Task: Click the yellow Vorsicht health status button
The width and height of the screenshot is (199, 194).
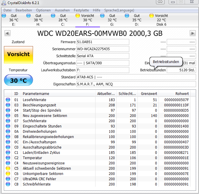Action: (18, 55)
